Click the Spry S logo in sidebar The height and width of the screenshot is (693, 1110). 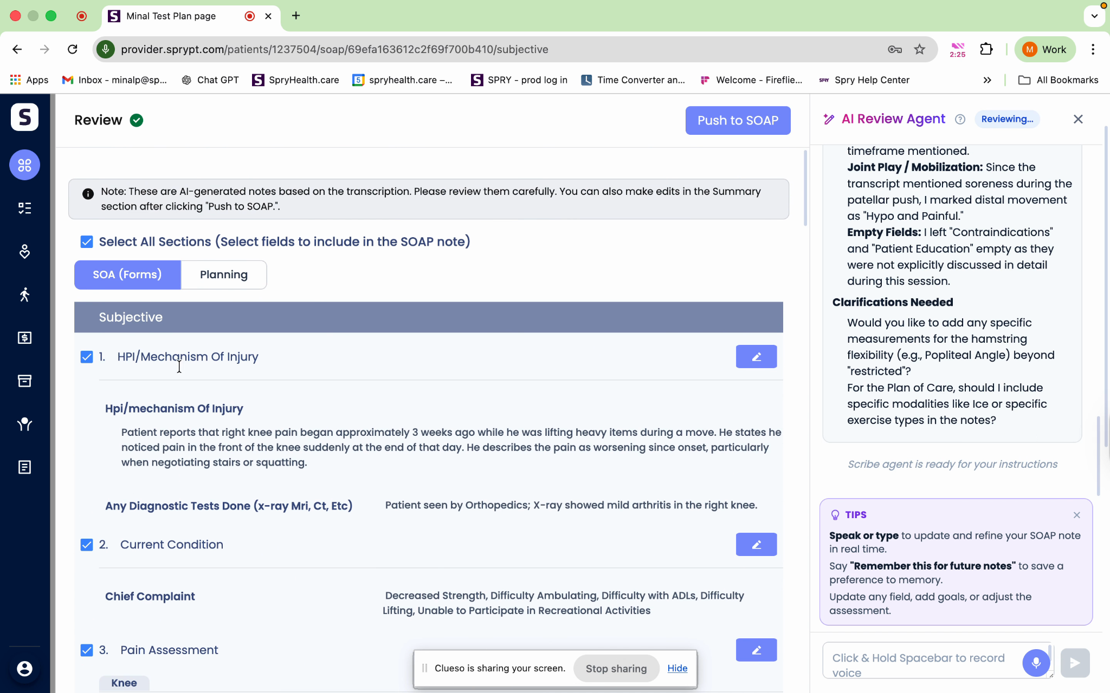[24, 117]
